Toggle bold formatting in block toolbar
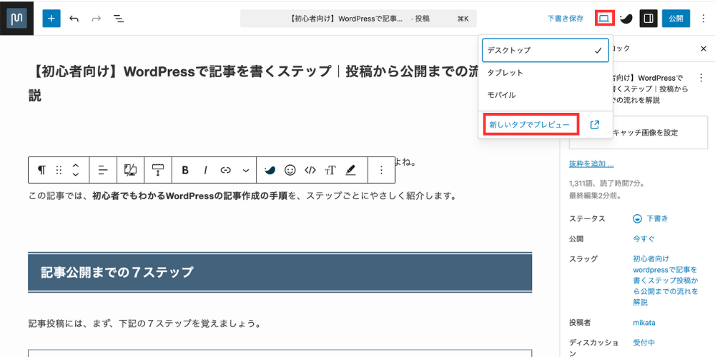The height and width of the screenshot is (357, 715). tap(185, 170)
